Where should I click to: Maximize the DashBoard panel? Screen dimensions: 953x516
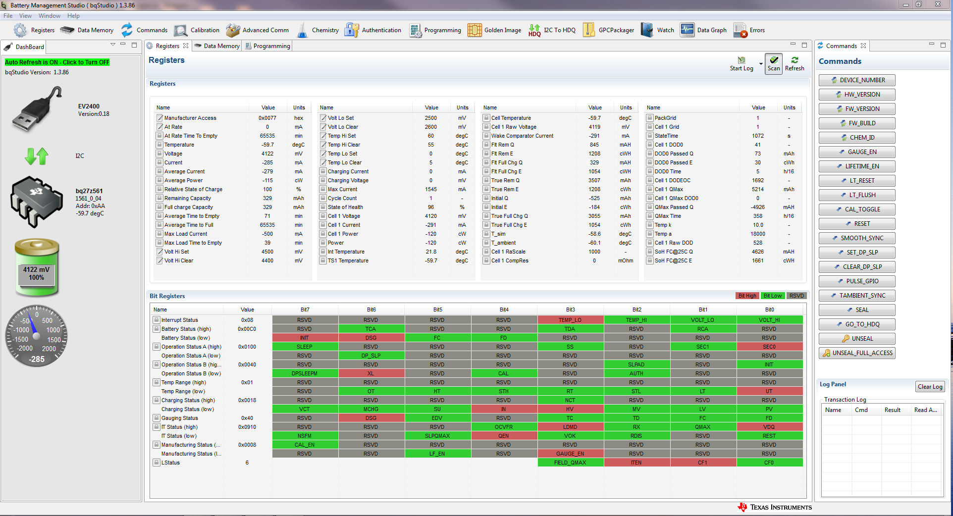134,45
